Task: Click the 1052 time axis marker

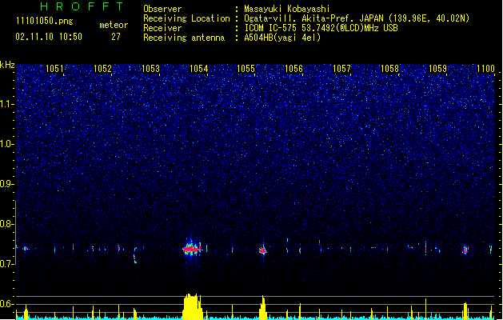Action: 102,69
